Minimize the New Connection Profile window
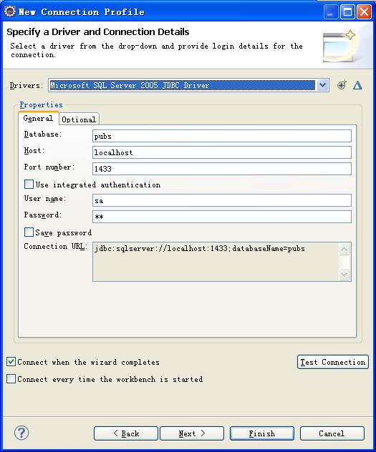 coord(330,12)
